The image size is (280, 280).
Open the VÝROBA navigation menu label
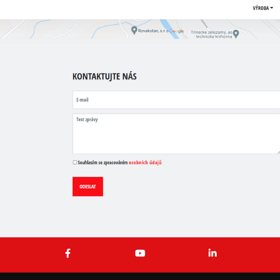click(261, 8)
